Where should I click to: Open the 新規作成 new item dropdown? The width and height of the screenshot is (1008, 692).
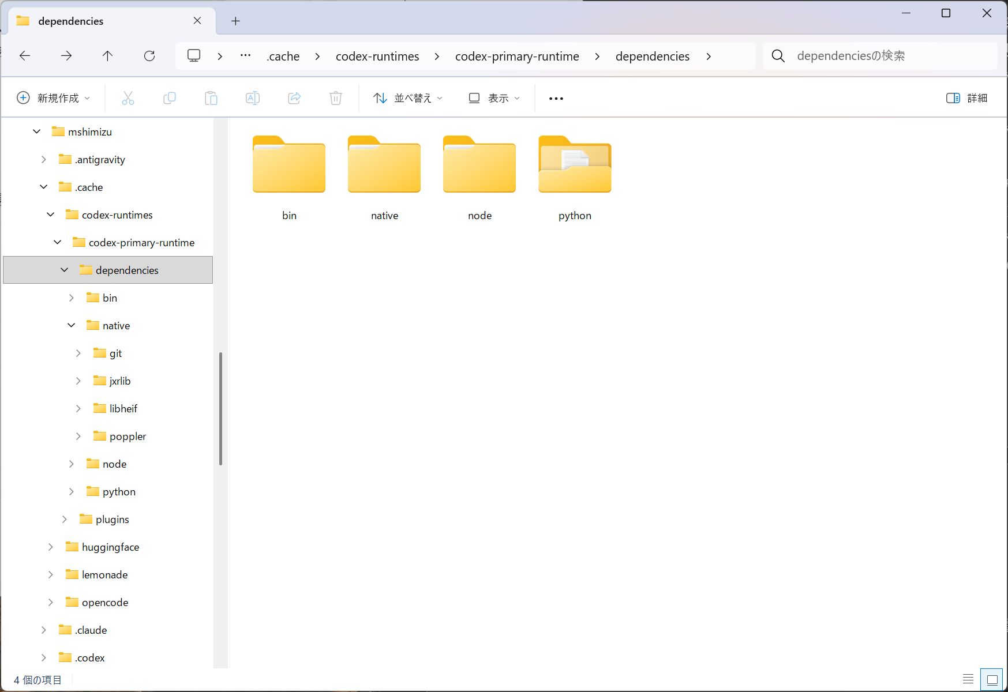tap(54, 98)
